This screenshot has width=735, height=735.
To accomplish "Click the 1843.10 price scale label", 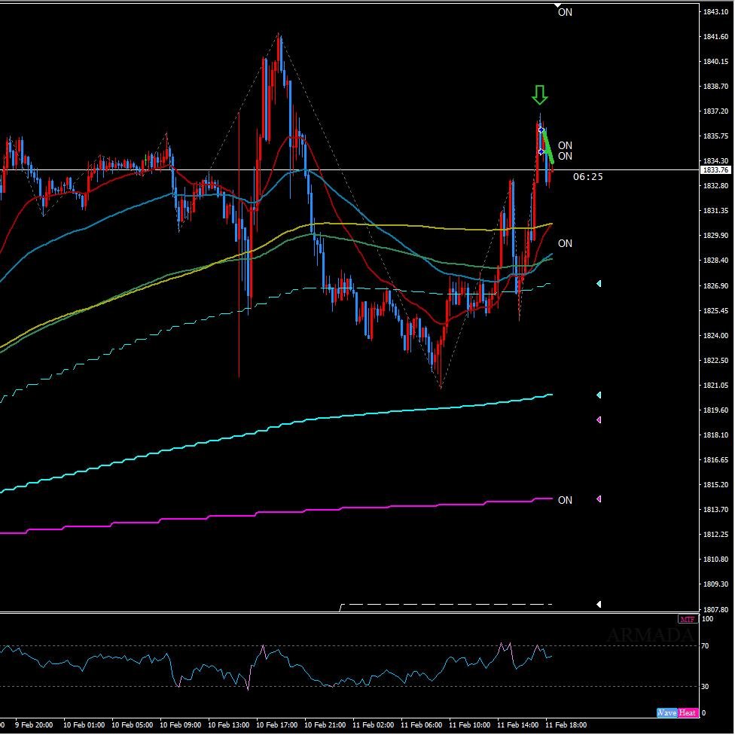I will tap(715, 12).
